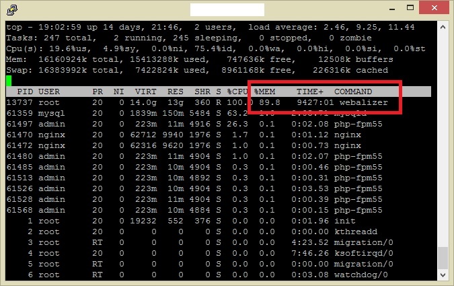454x286 pixels.
Task: Click PID 61568 in the process list
Action: click(x=20, y=210)
